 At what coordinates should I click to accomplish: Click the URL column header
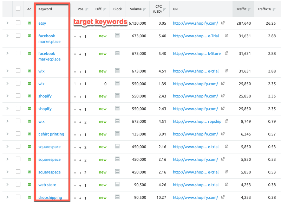tap(176, 9)
